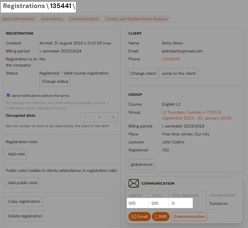Add a registration note

(x=17, y=154)
